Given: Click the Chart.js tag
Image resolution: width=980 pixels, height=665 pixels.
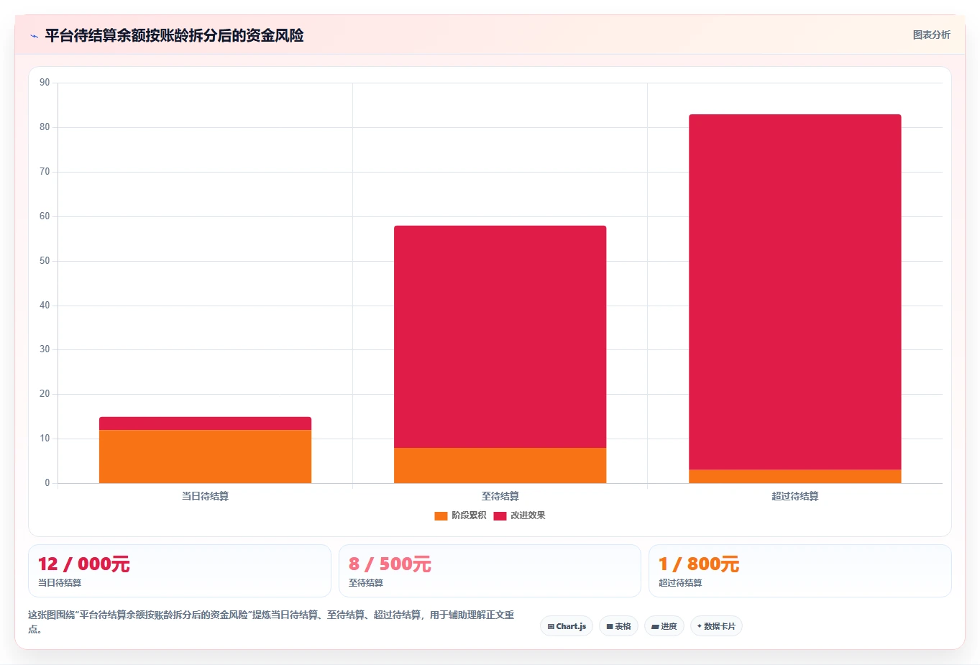Looking at the screenshot, I should [567, 626].
